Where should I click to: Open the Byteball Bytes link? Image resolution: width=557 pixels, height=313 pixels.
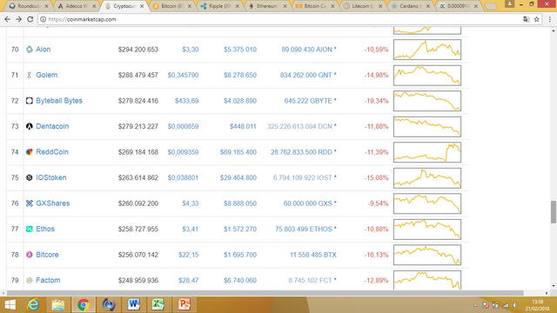pyautogui.click(x=59, y=101)
